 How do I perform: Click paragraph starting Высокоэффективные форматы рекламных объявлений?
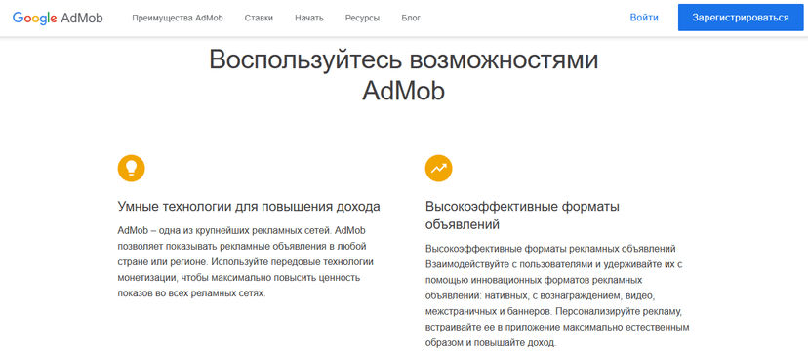pos(557,295)
